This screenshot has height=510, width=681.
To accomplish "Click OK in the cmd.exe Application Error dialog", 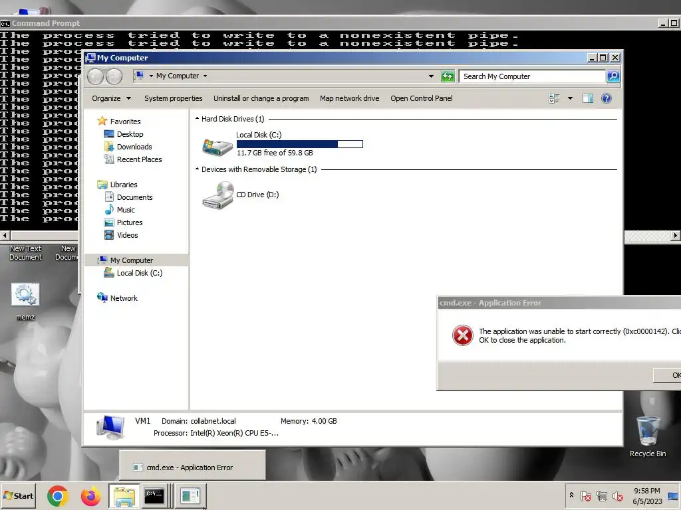I will click(667, 375).
